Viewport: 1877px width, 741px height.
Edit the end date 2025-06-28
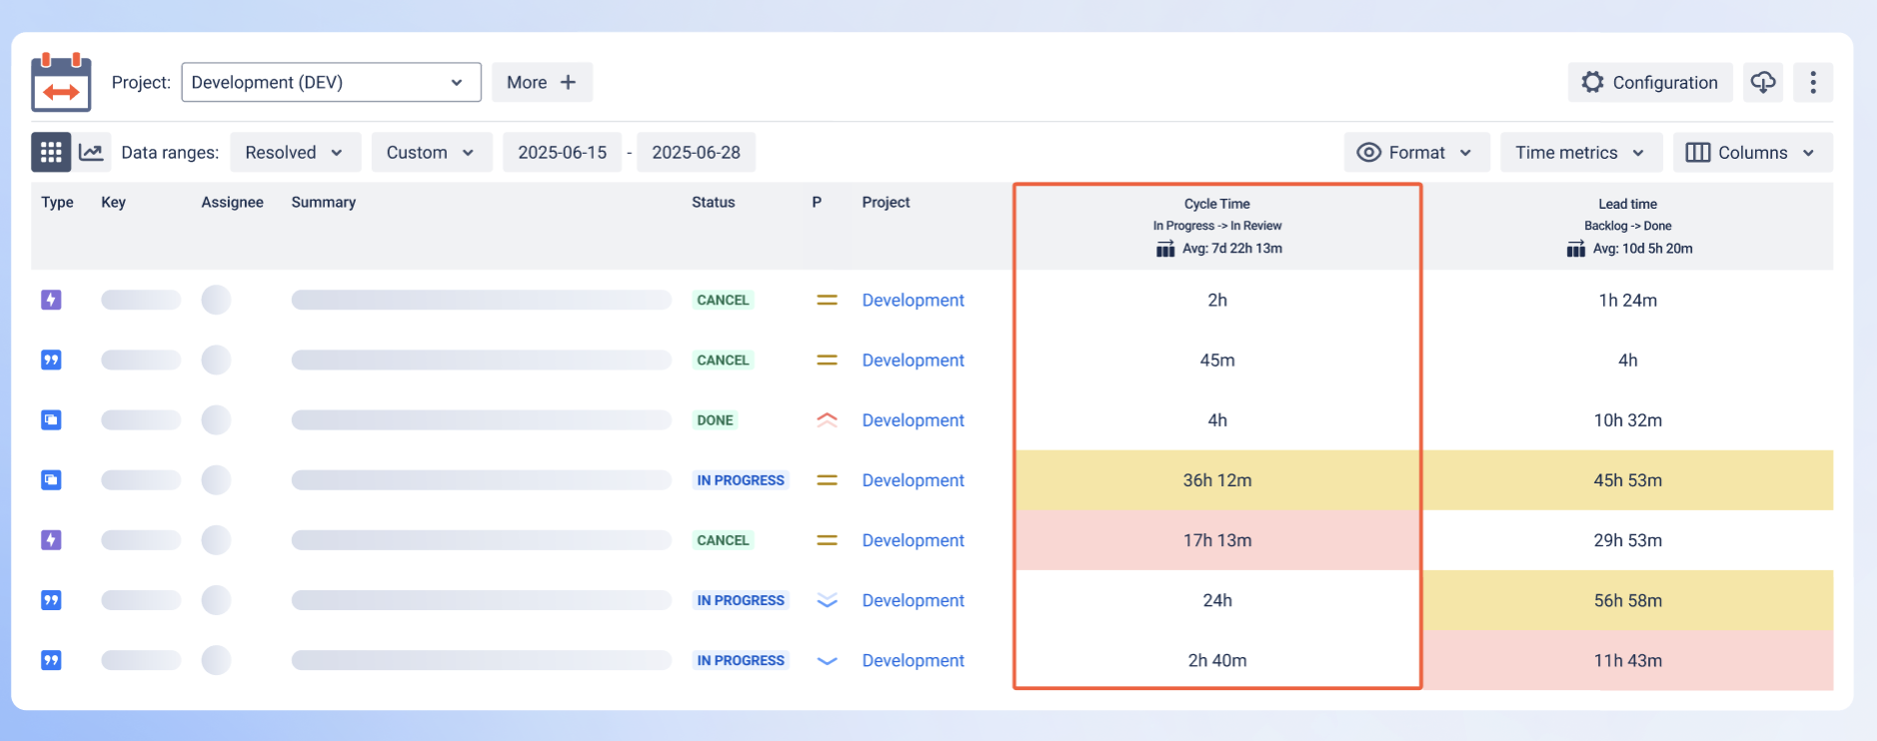click(x=697, y=152)
